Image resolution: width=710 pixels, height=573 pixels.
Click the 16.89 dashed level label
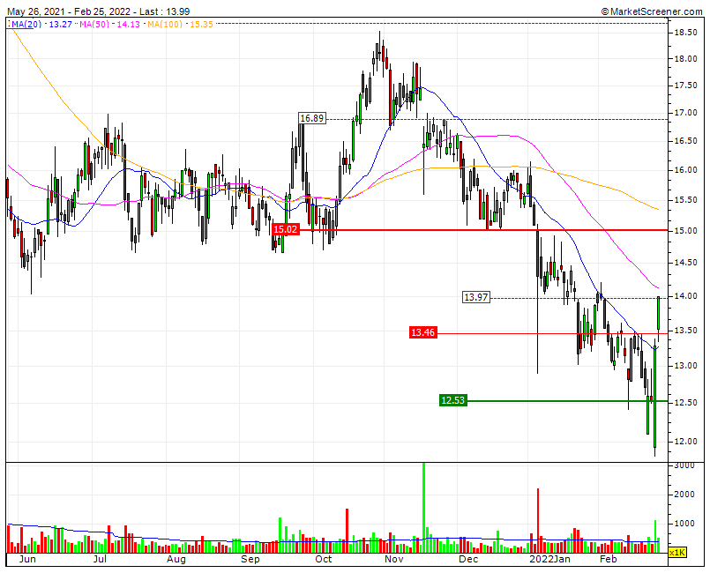(x=312, y=115)
